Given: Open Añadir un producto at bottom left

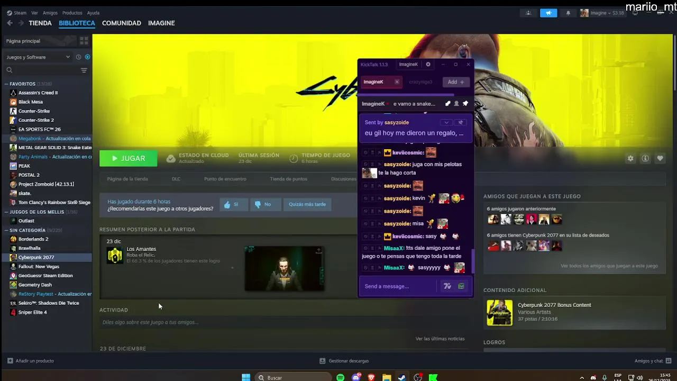Looking at the screenshot, I should (31, 361).
